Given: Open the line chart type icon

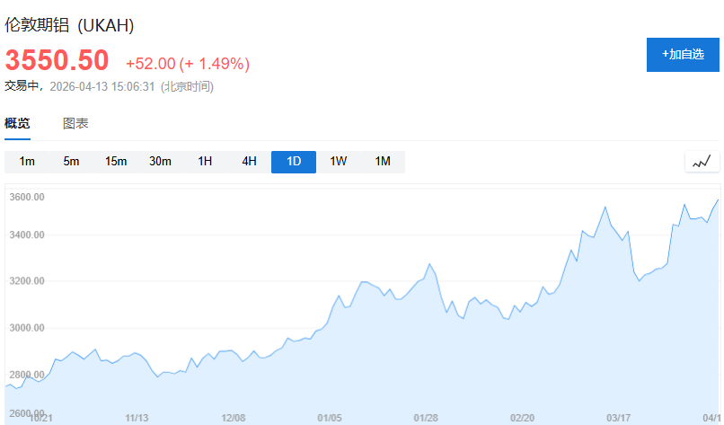Looking at the screenshot, I should tap(702, 162).
